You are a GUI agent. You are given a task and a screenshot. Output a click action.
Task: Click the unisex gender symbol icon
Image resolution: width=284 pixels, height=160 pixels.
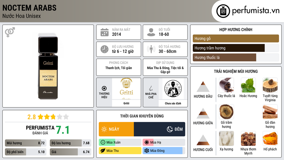pos(10,32)
